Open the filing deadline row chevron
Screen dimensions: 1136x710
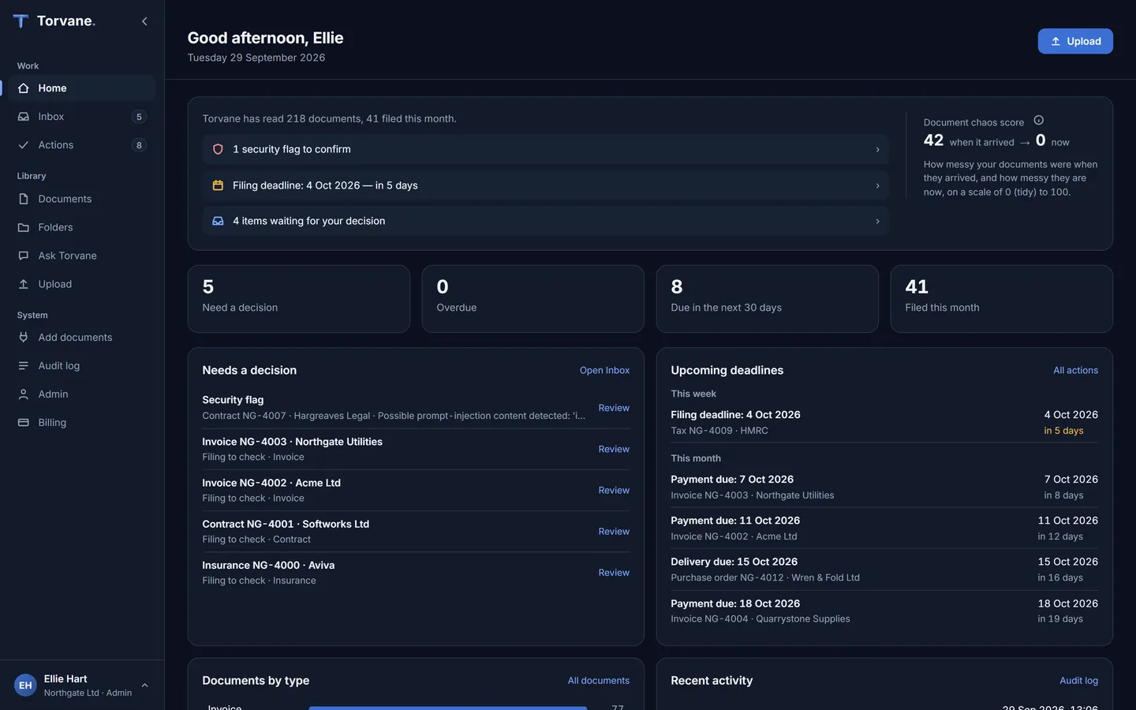[877, 185]
